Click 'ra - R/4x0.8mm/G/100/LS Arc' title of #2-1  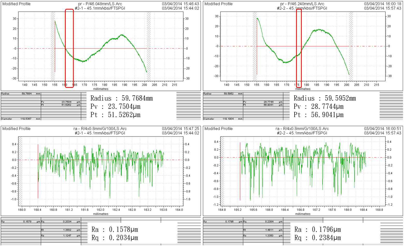click(100, 129)
